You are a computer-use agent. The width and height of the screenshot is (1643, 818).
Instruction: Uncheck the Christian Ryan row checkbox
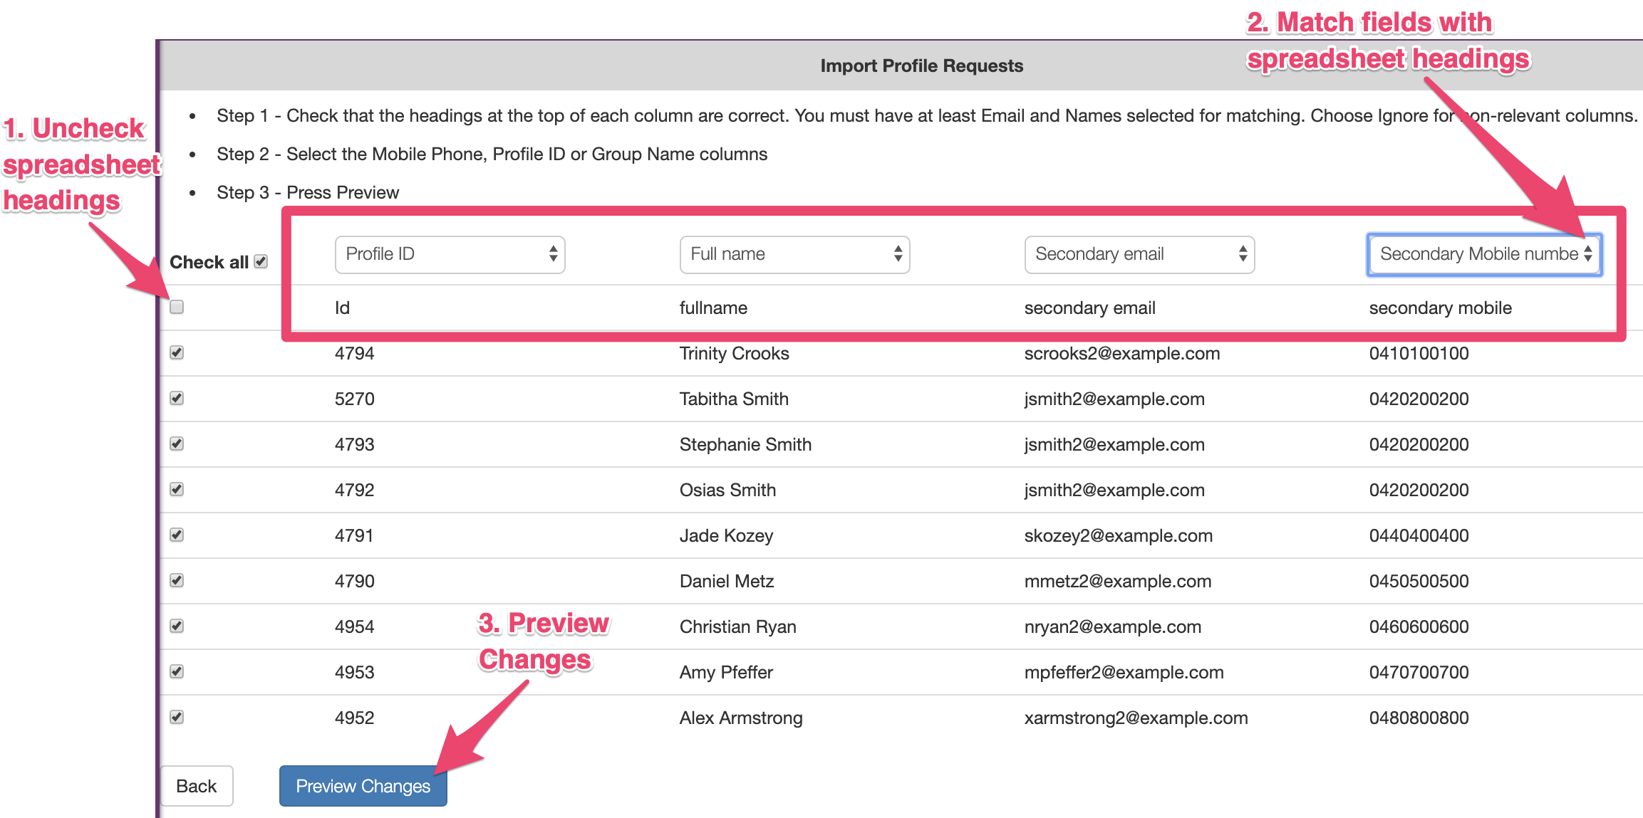pos(177,626)
